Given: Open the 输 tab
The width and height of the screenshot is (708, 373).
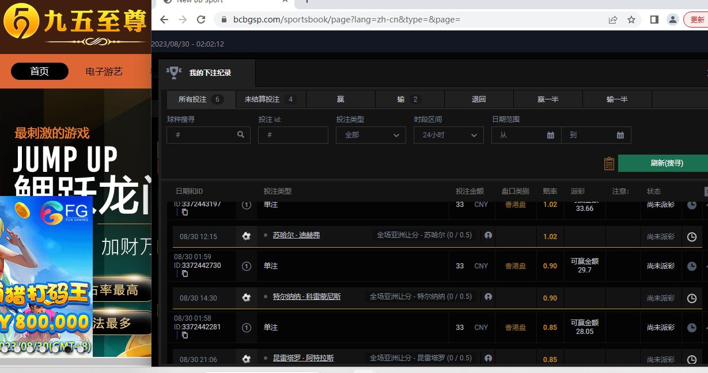Looking at the screenshot, I should (410, 99).
